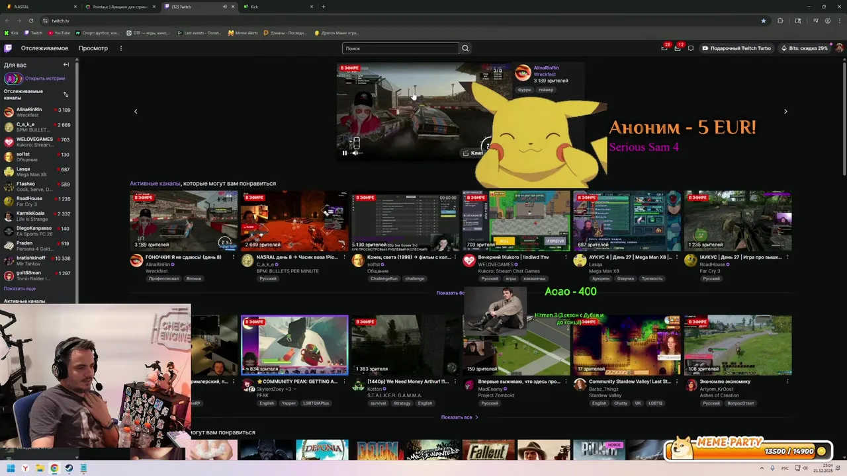Screen dimensions: 847x476
Task: Reload the page
Action: (x=30, y=20)
